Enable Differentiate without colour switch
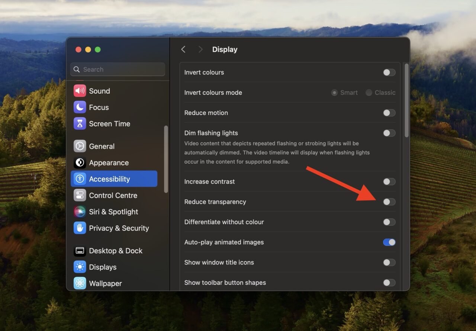 (389, 222)
